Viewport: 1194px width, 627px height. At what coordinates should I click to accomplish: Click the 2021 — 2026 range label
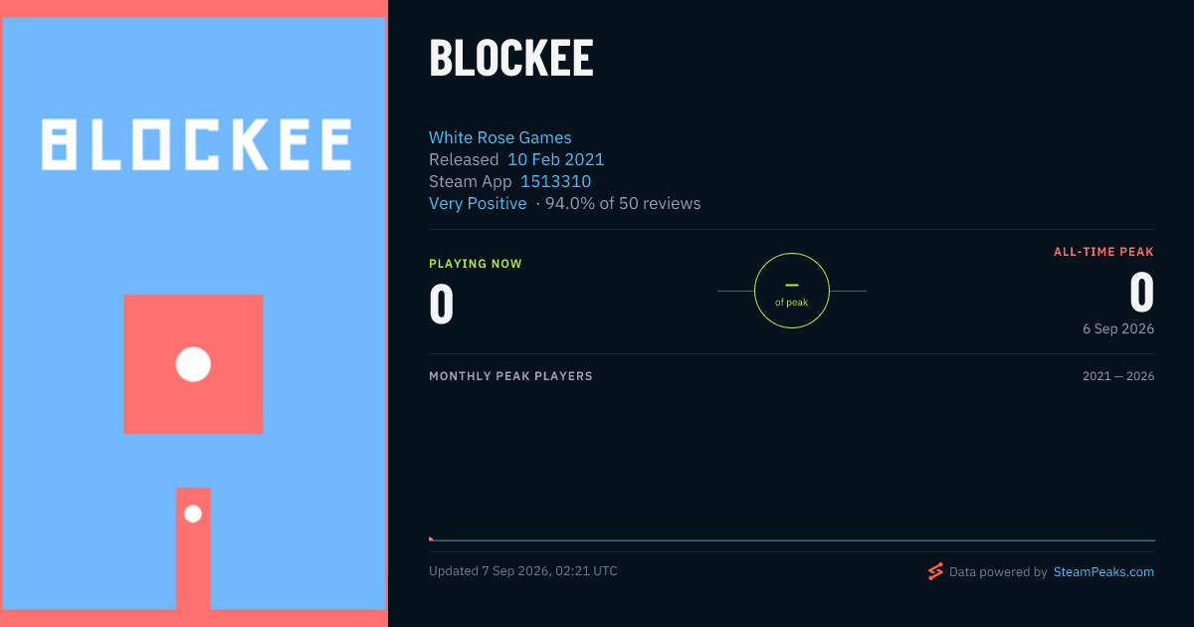tap(1118, 376)
